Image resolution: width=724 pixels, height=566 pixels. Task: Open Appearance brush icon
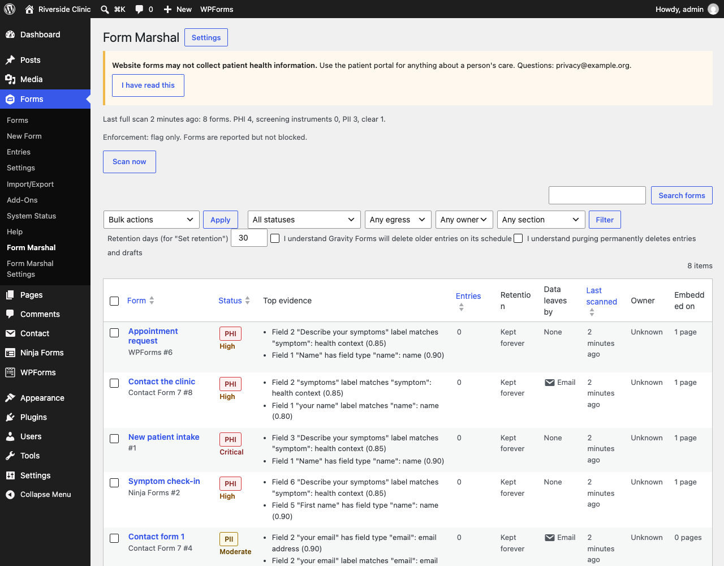coord(10,398)
